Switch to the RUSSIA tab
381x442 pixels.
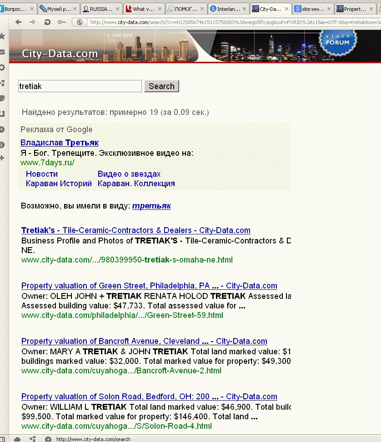click(101, 9)
